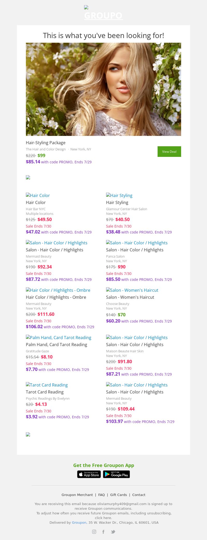Click the blue Groupon delivered-by link
Screen dimensions: 207x540
[x=79, y=522]
